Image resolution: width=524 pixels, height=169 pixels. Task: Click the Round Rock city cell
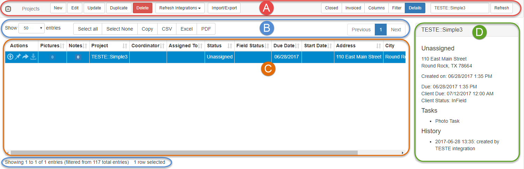pyautogui.click(x=395, y=57)
